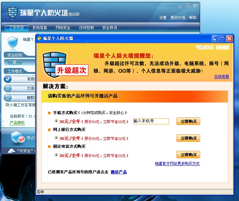Select the 30元/全年 radio under 网上银行方式购买
Screen dimensions: 239x201
click(56, 138)
